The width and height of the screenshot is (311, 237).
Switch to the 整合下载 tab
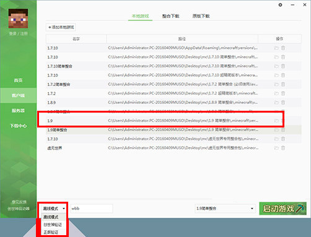(x=170, y=16)
